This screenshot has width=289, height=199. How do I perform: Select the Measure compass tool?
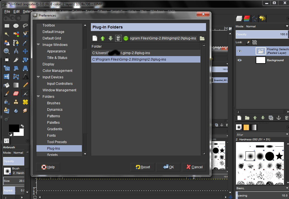pyautogui.click(x=16, y=51)
